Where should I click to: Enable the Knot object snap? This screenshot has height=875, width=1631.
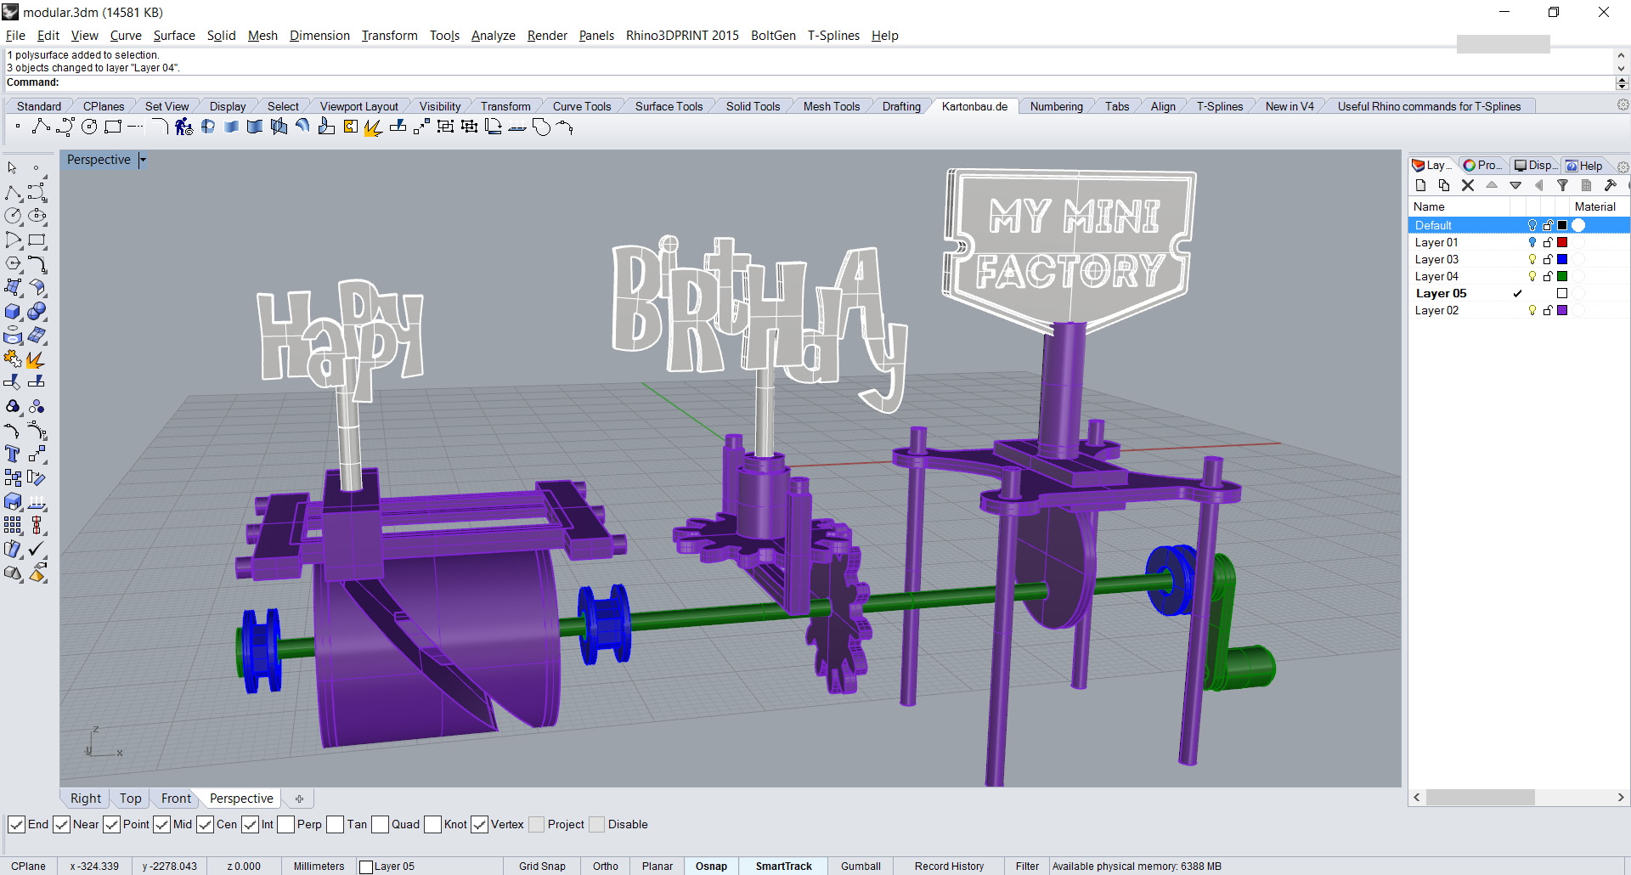coord(433,825)
